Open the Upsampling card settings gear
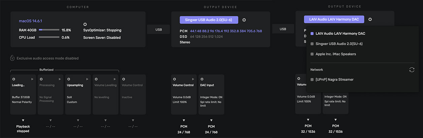 tap(69, 79)
